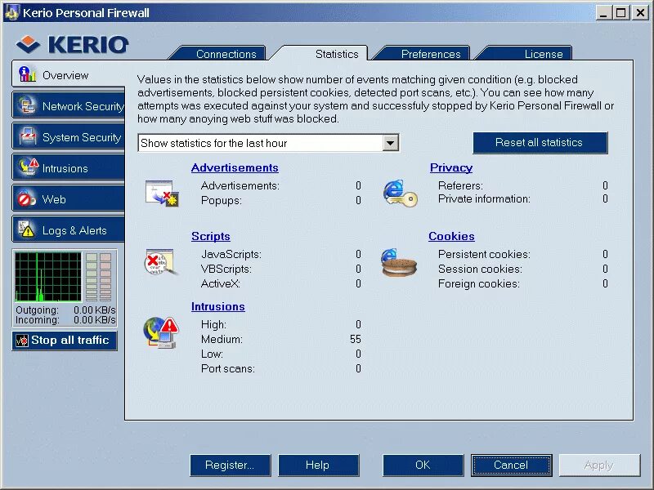Open the System Security section
Image resolution: width=654 pixels, height=490 pixels.
69,136
